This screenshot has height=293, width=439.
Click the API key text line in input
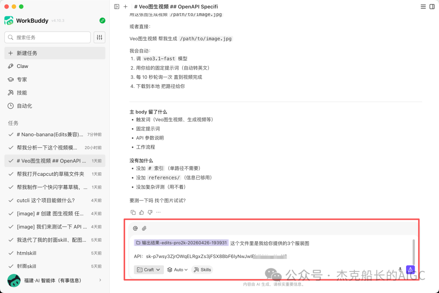(210, 256)
